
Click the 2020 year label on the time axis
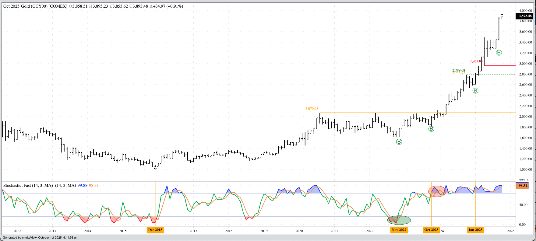tap(299, 231)
